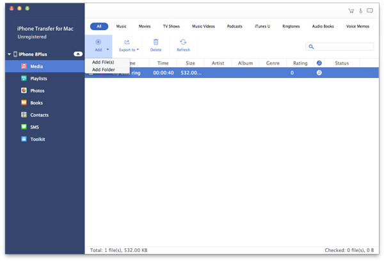
Task: Click the 00:00:40 time cell
Action: click(x=163, y=73)
